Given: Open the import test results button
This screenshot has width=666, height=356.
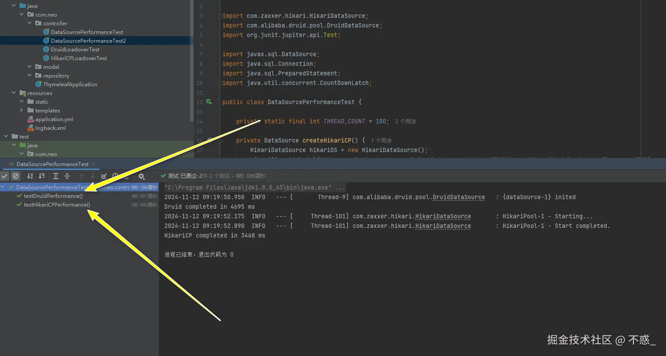Looking at the screenshot, I should [104, 176].
